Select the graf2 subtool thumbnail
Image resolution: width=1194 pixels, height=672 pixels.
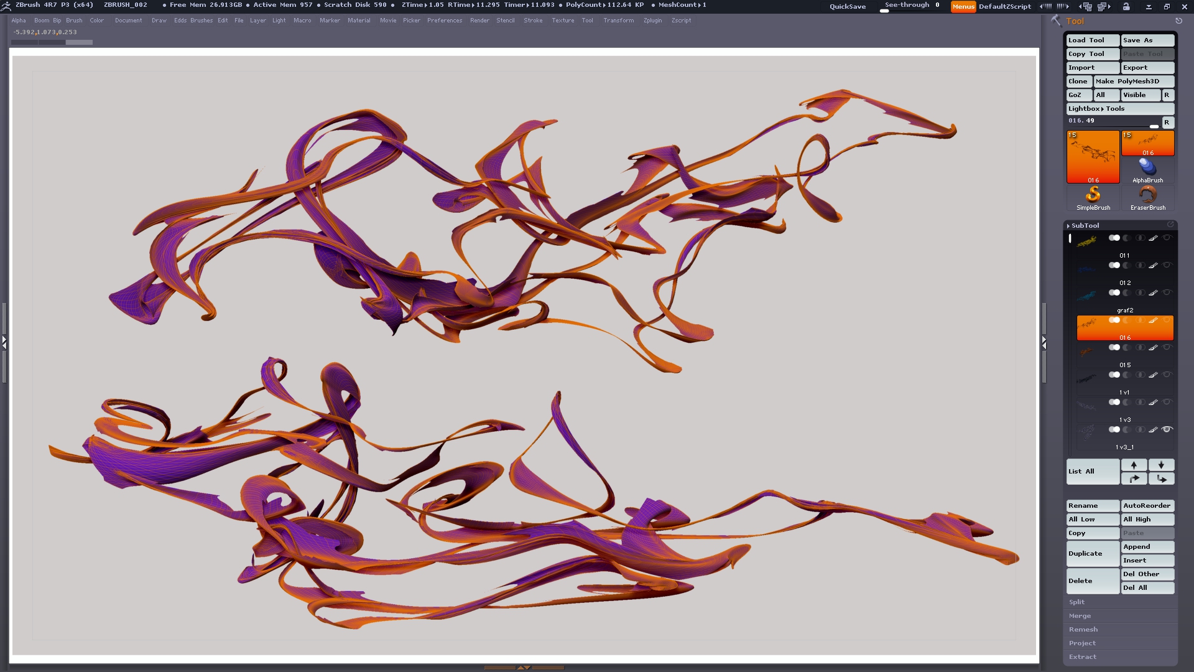pos(1086,296)
